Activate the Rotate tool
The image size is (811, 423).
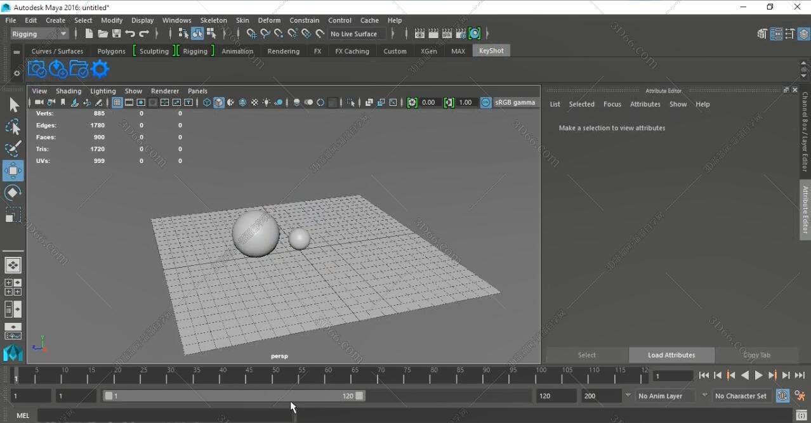coord(13,193)
